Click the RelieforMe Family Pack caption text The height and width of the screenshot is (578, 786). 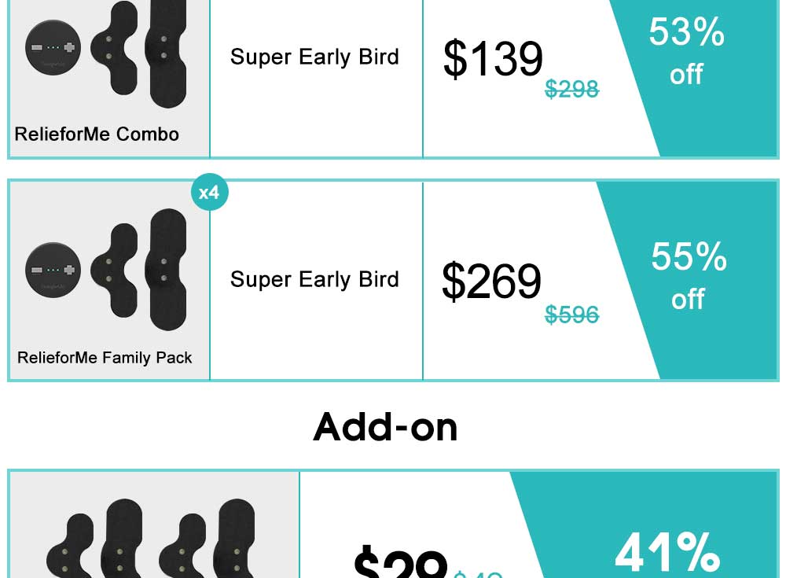[x=105, y=358]
